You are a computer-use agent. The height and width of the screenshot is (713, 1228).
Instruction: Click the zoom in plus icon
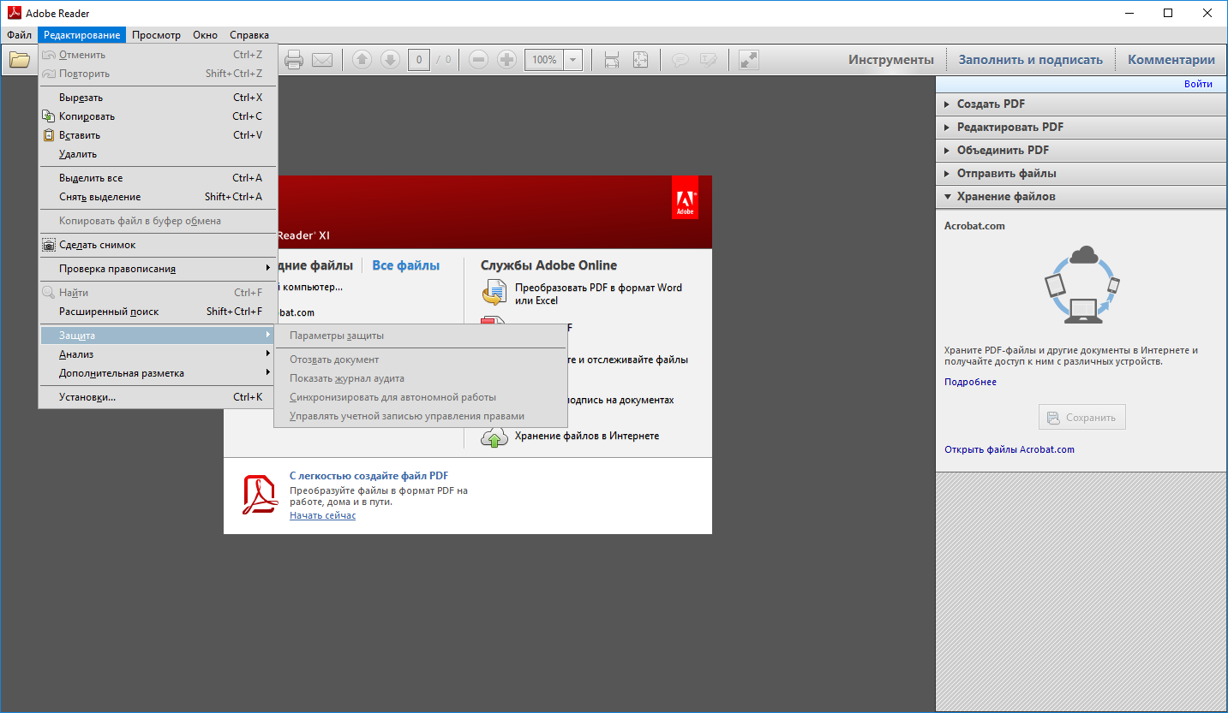click(506, 60)
